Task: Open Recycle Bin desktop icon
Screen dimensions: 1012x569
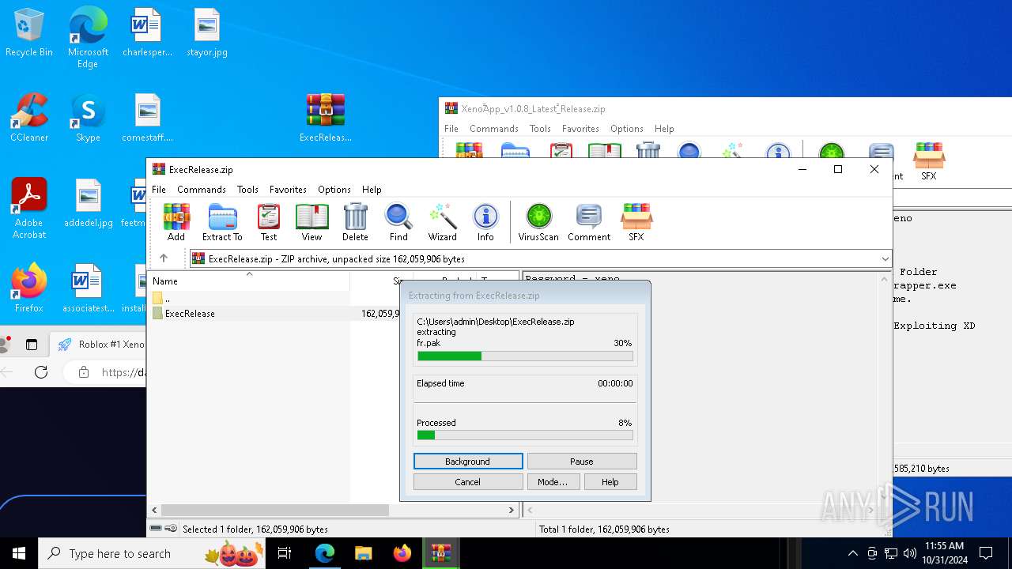Action: [x=29, y=33]
